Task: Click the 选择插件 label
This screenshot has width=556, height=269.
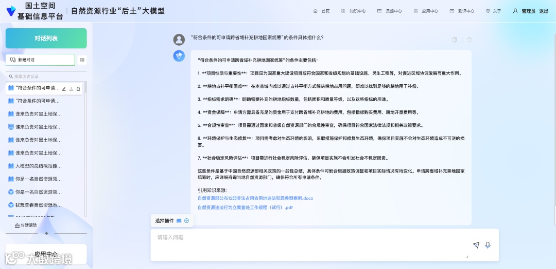Action: point(165,221)
